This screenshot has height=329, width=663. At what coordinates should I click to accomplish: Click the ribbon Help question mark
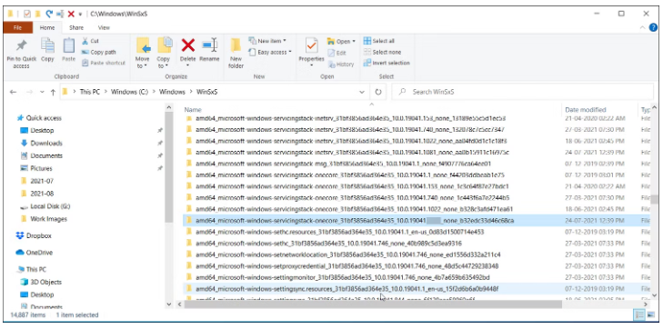(654, 27)
